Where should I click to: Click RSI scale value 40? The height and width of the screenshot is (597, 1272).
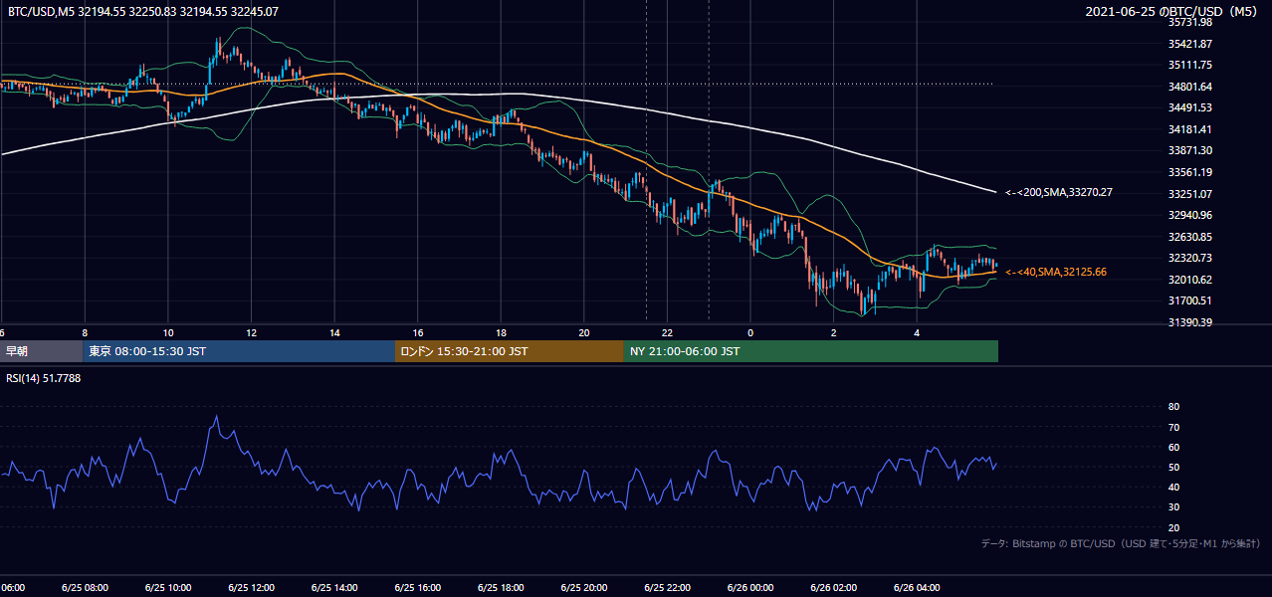tap(1174, 487)
